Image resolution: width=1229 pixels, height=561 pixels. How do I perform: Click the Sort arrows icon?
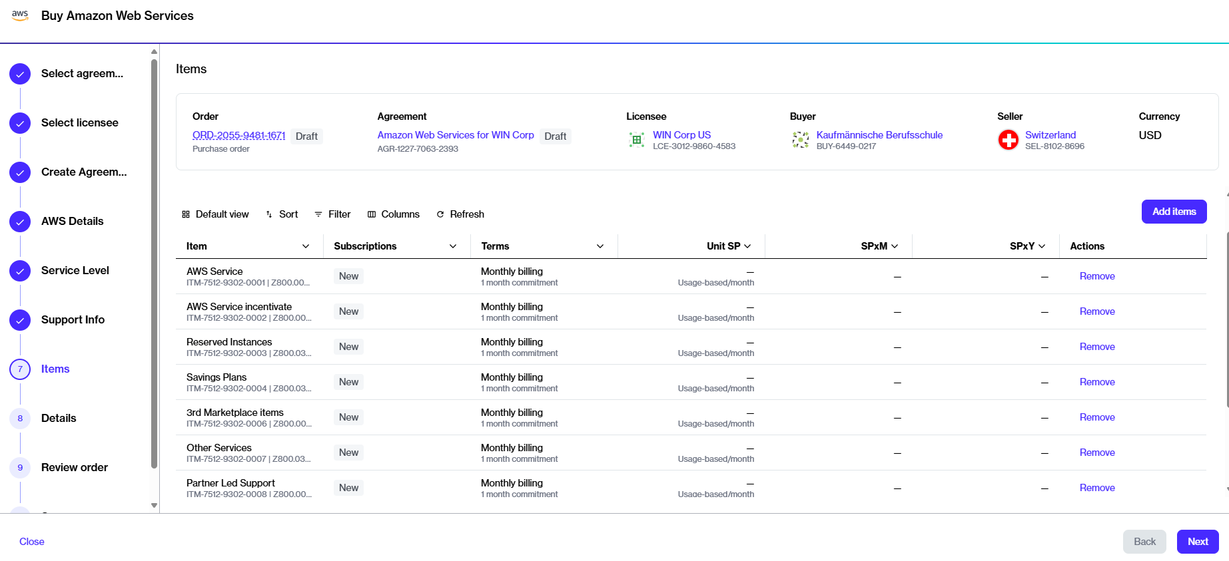coord(269,214)
